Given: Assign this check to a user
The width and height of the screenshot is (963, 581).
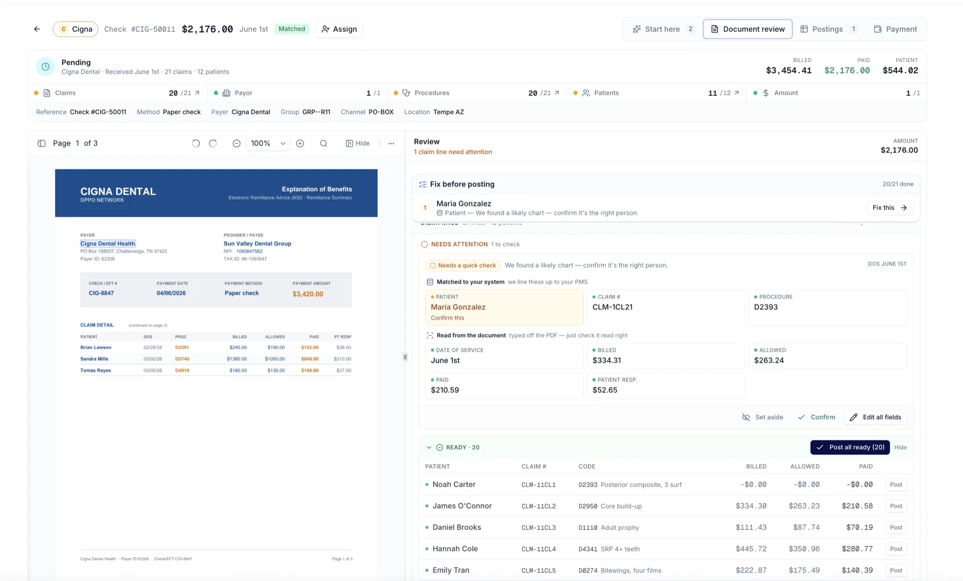Looking at the screenshot, I should coord(339,29).
